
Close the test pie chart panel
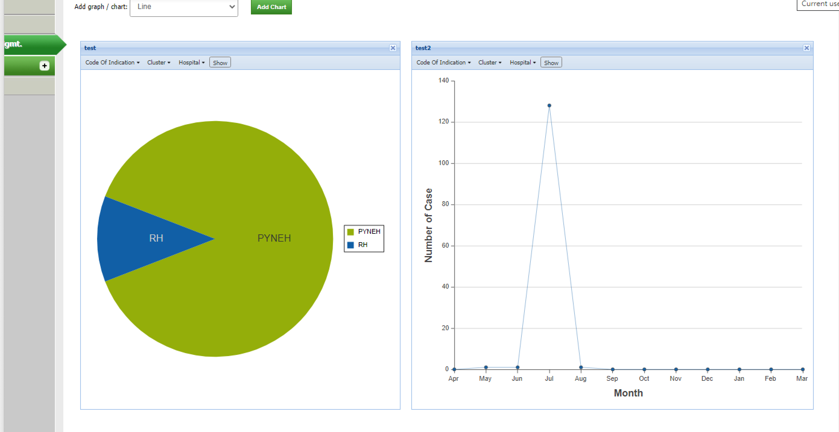(393, 48)
